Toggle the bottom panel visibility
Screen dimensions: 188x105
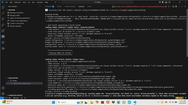point(166,2)
